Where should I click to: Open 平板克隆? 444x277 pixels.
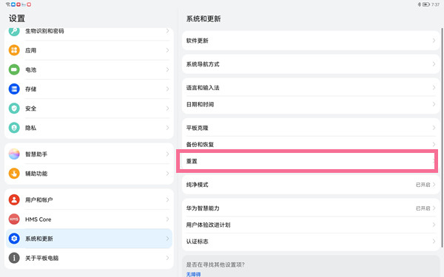point(311,128)
